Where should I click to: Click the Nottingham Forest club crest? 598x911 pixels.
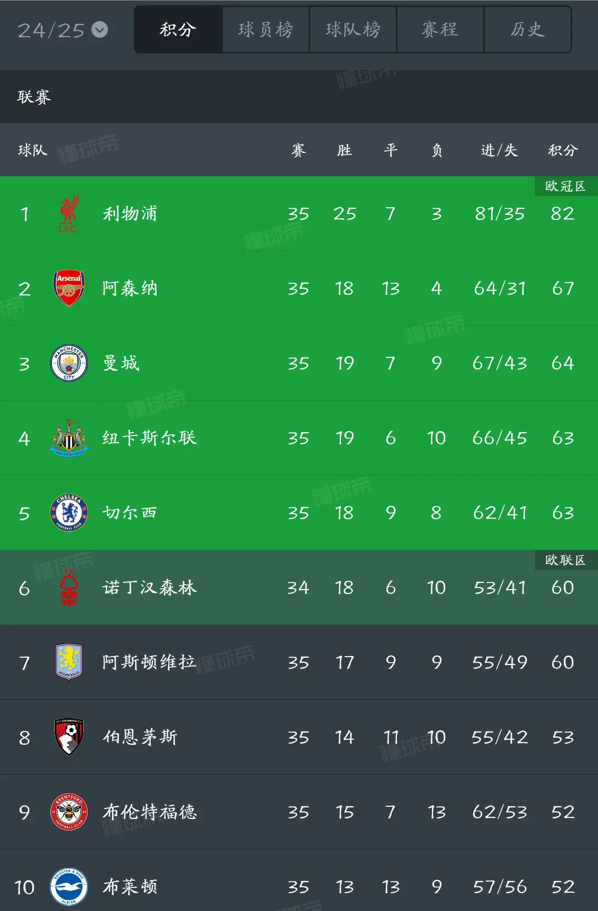[x=69, y=587]
